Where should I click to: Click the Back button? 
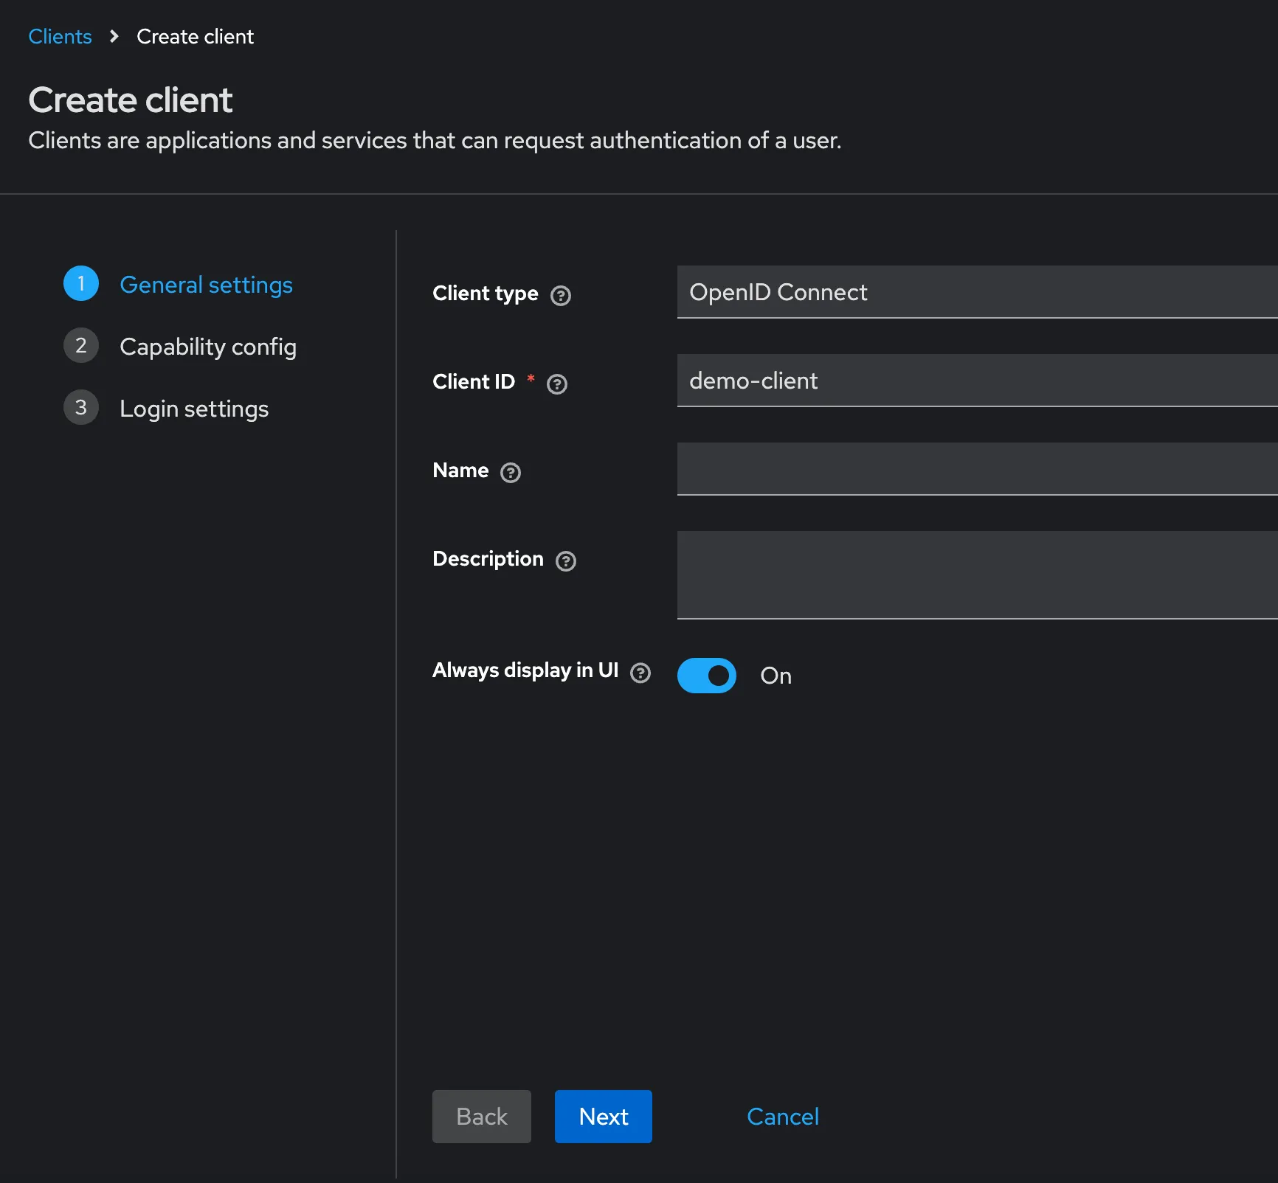click(481, 1117)
